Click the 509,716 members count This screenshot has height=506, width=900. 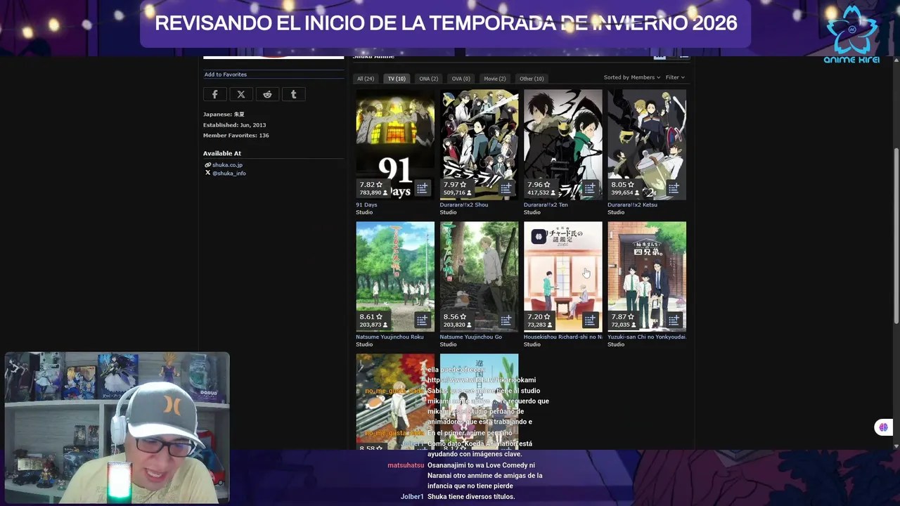tap(457, 193)
